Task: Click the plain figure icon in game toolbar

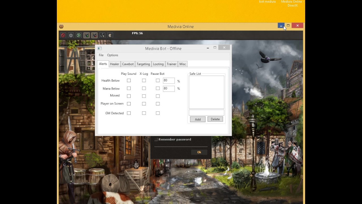Action: [102, 35]
